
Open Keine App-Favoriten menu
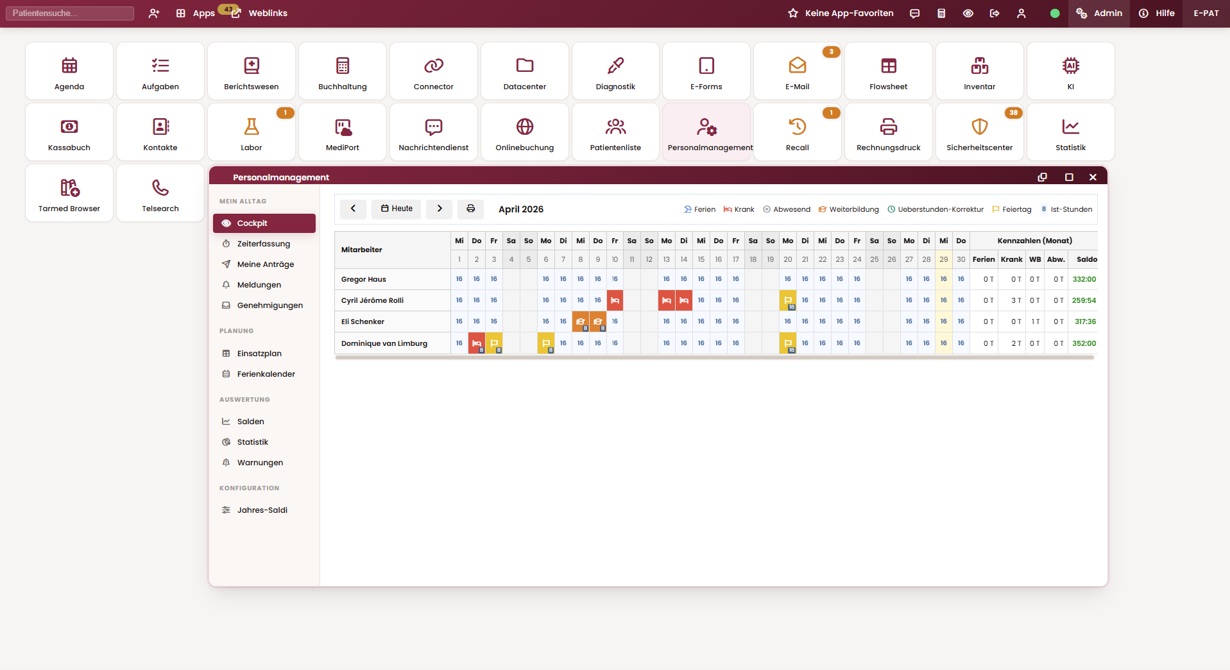tap(841, 13)
